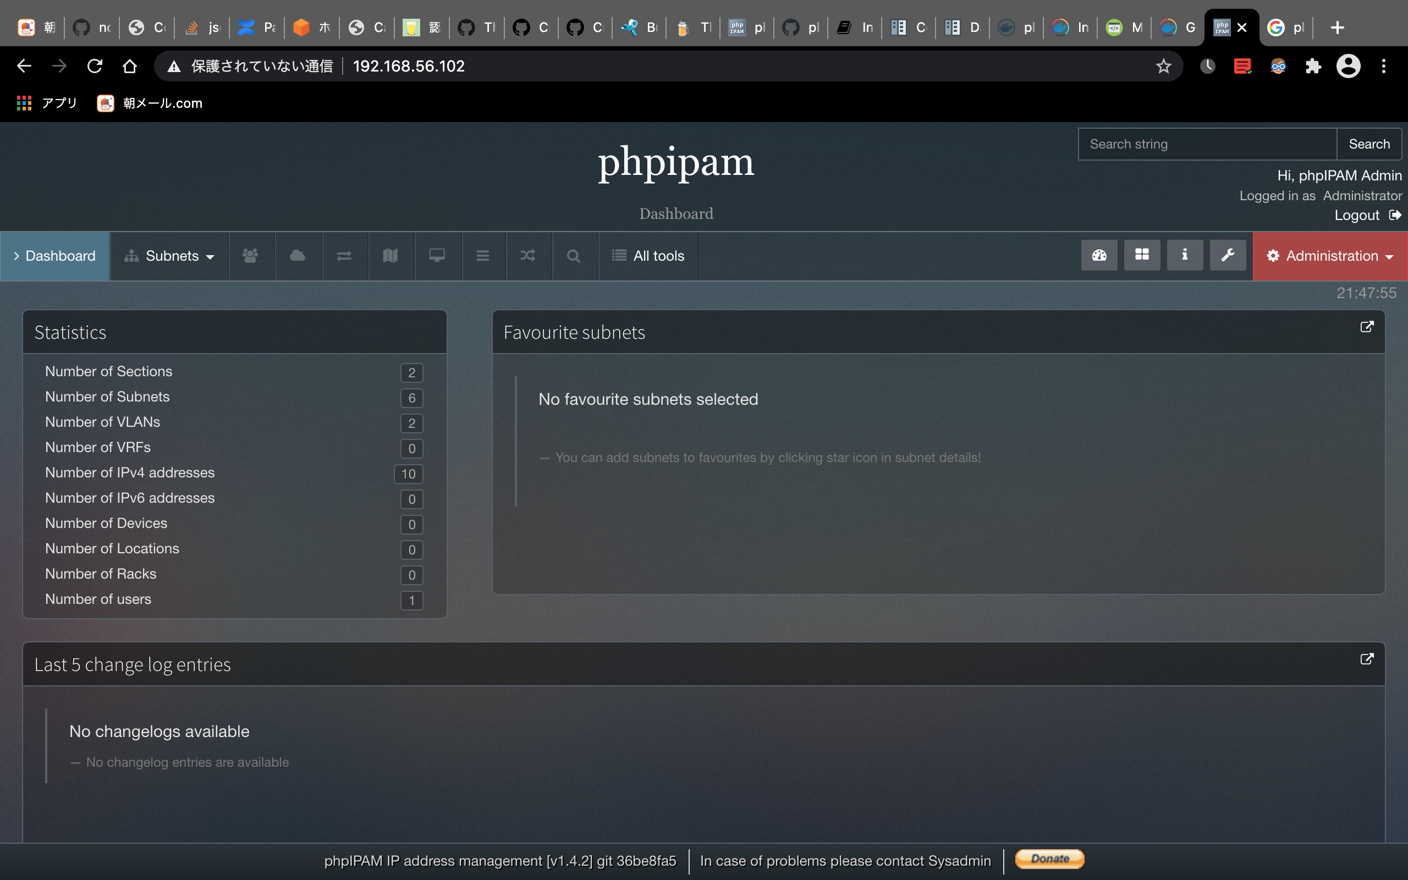1408x880 pixels.
Task: Click the Search button
Action: [1369, 144]
